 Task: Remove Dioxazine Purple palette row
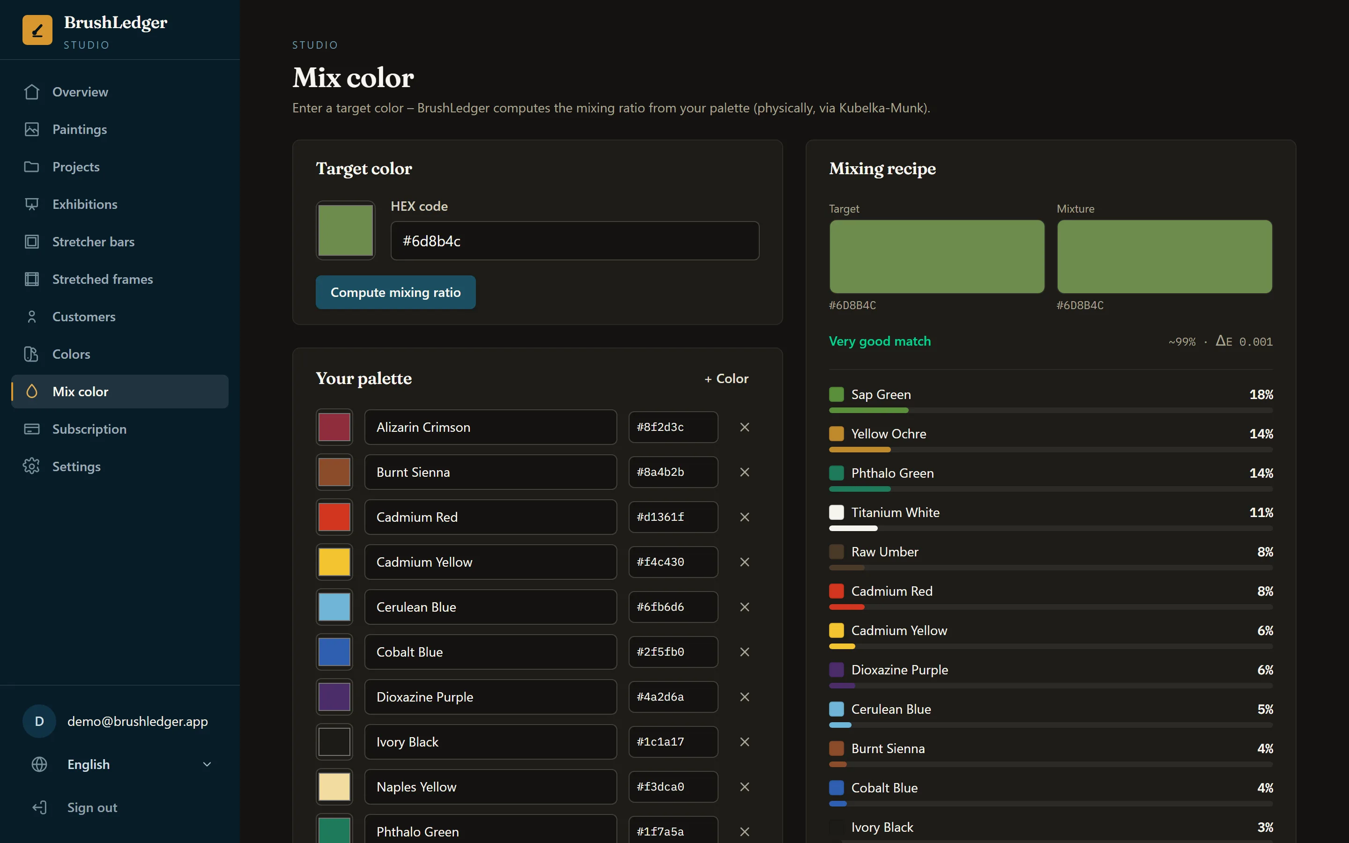[x=745, y=697]
